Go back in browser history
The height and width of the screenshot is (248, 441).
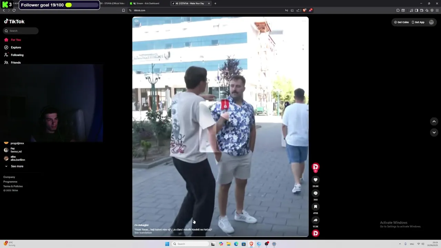tap(4, 10)
